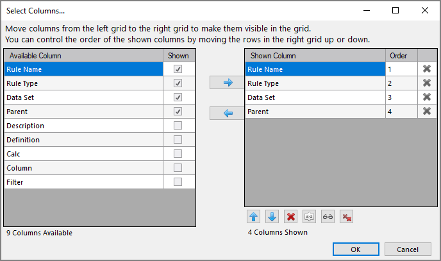
Task: Check Shown checkbox for Calc
Action: click(x=178, y=153)
